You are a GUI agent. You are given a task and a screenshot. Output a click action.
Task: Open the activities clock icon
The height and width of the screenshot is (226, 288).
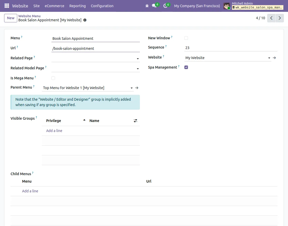point(165,6)
